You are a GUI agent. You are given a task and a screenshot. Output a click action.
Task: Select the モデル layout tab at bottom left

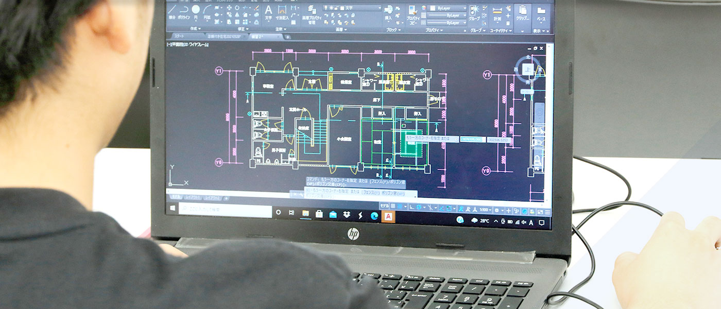point(176,197)
